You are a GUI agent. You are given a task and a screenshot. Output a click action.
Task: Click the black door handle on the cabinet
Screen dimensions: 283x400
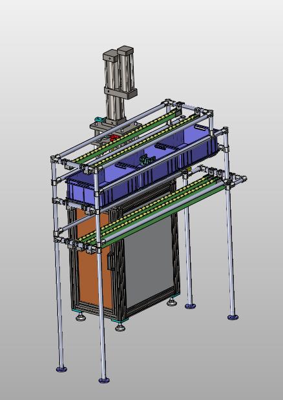110,261
